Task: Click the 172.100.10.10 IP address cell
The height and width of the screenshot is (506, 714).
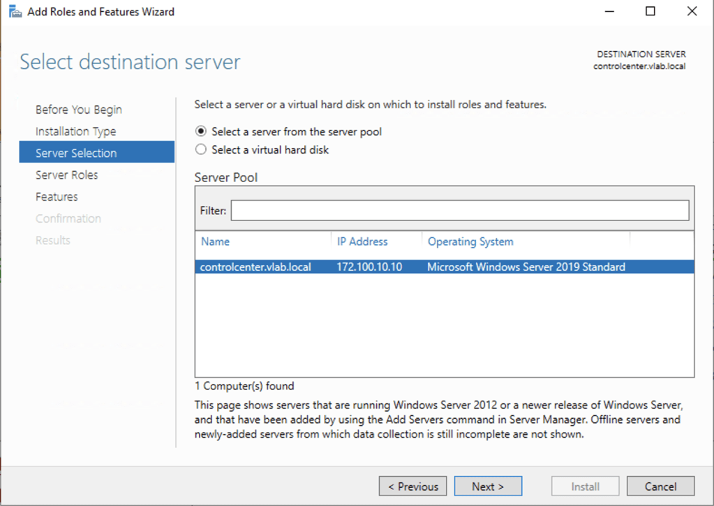Action: [369, 267]
